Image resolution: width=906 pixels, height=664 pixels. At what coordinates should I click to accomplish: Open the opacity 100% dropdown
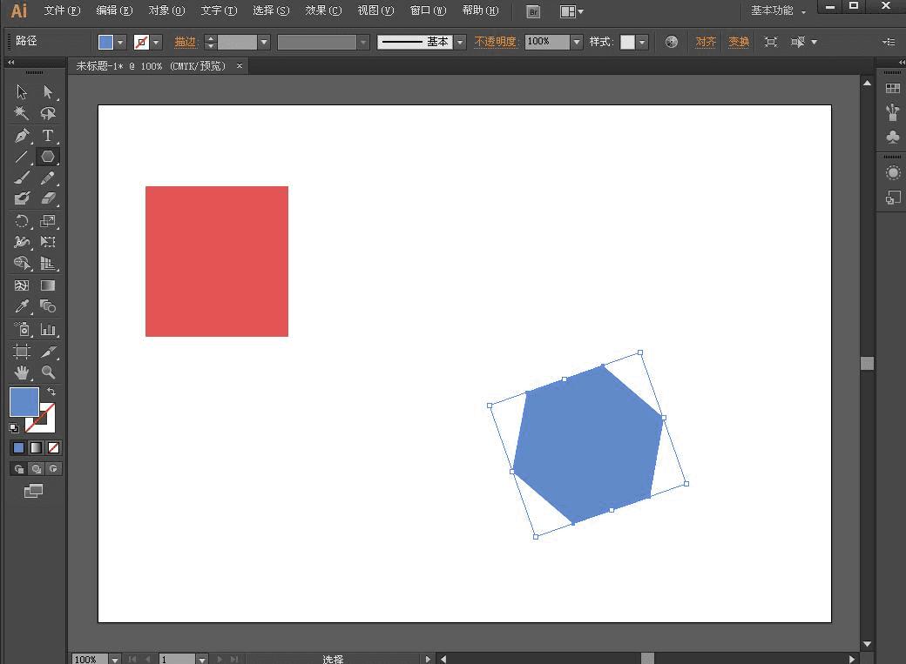(x=577, y=42)
